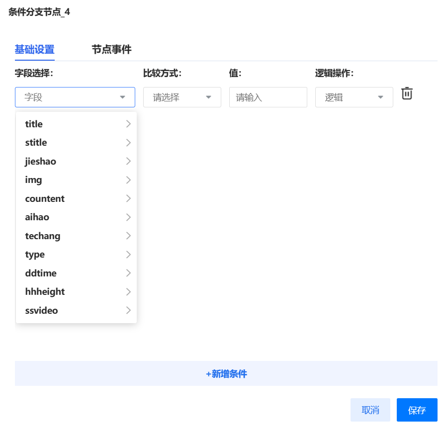
Task: Click the 取消 cancel button
Action: click(370, 410)
